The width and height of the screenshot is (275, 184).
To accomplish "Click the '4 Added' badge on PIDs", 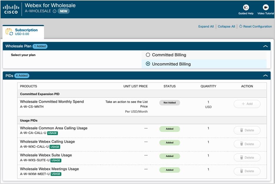I will coord(22,76).
